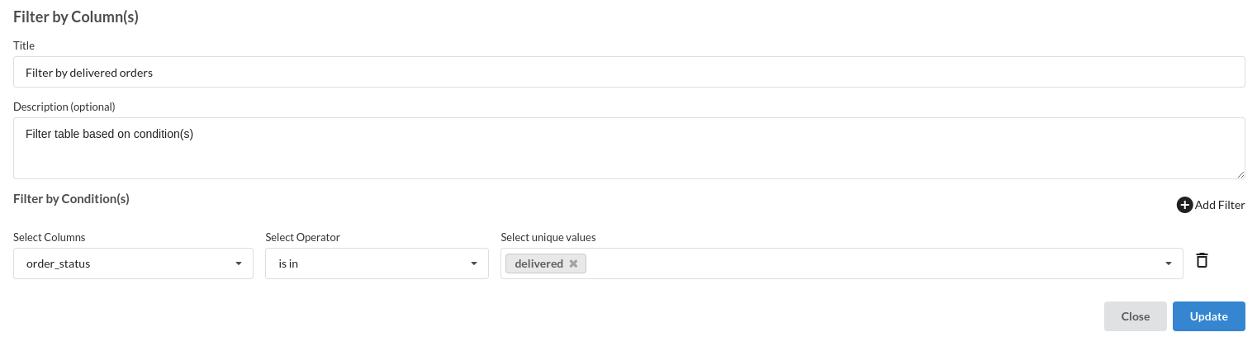Focus the Description text area
This screenshot has width=1257, height=356.
(x=629, y=148)
